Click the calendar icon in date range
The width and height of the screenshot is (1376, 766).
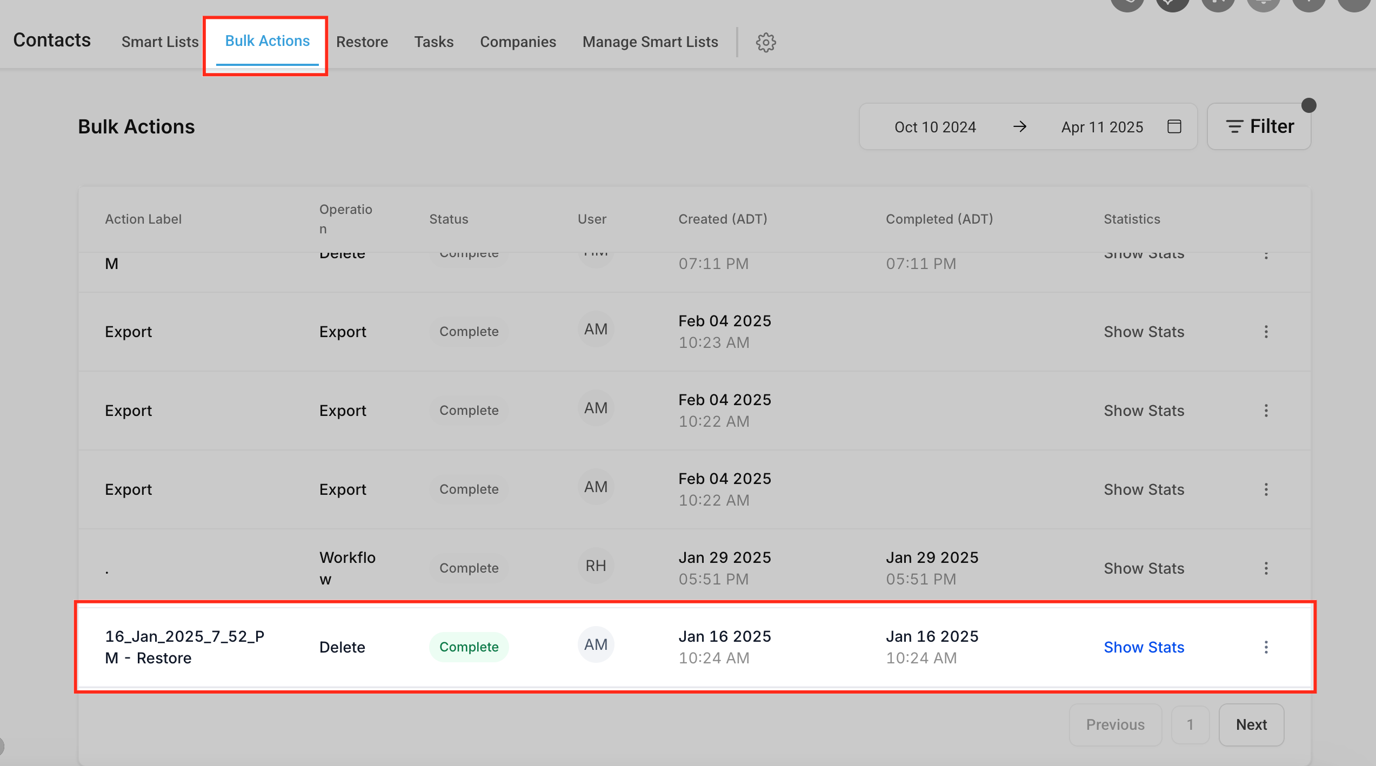(1174, 126)
